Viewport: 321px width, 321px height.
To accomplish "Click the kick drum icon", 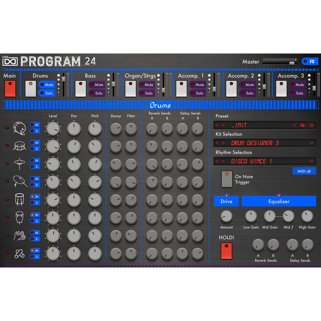I will coord(19,128).
